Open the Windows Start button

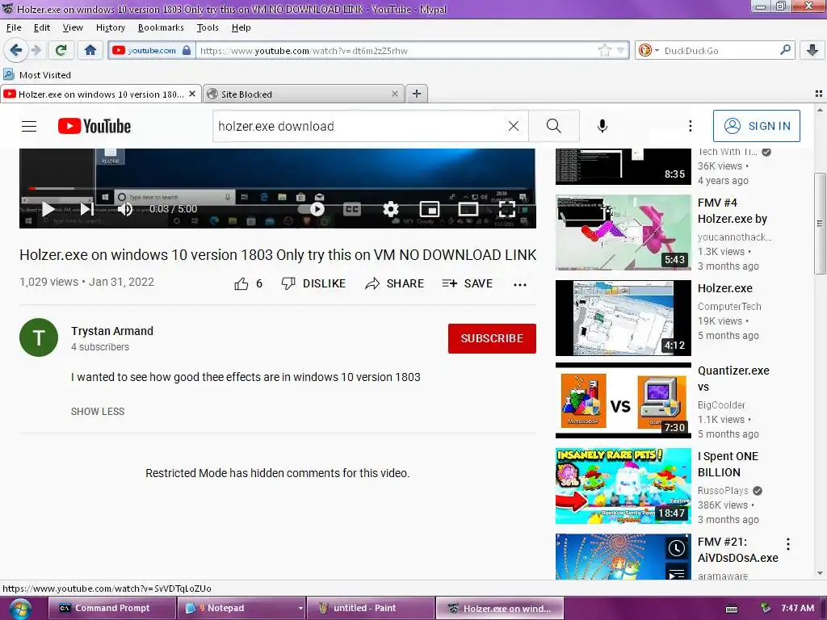tap(19, 609)
